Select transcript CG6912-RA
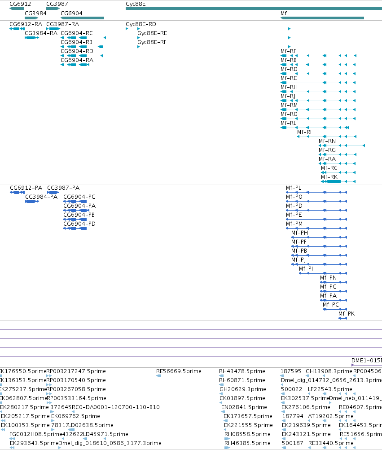 point(26,24)
